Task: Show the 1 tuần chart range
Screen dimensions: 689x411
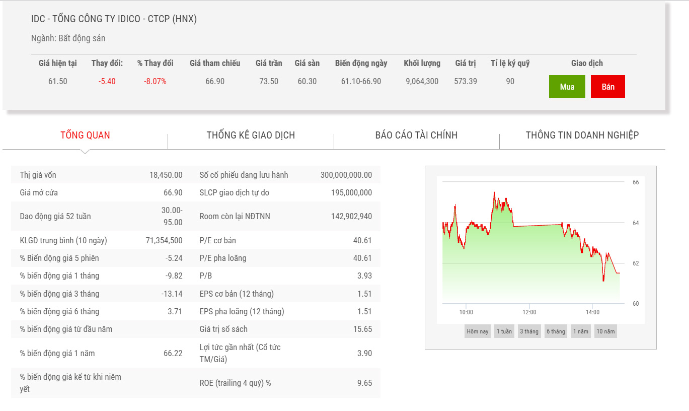Action: click(x=504, y=331)
